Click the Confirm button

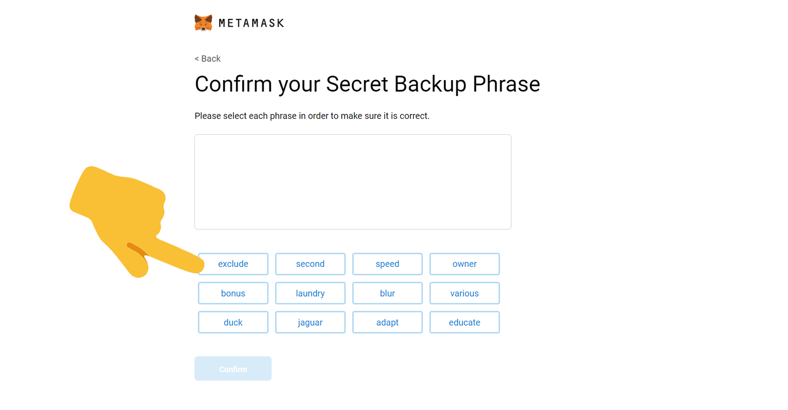point(233,369)
